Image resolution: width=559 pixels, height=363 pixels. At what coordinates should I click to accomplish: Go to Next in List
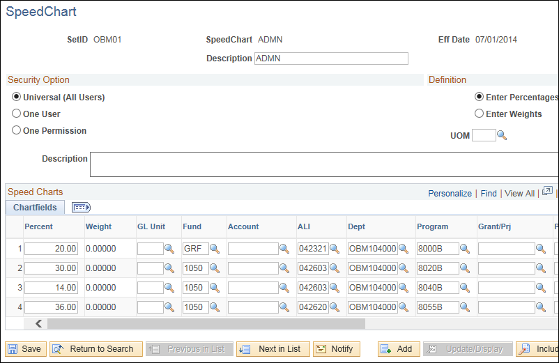click(273, 349)
